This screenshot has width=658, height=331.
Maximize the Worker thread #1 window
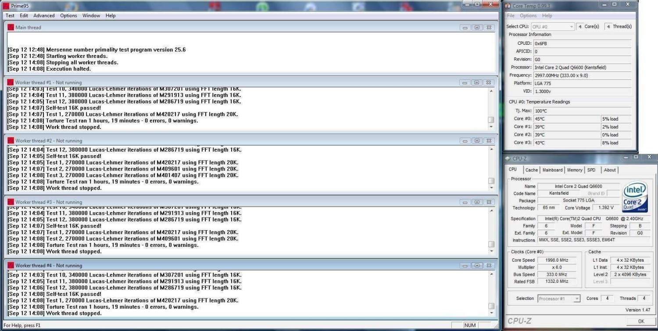[477, 82]
